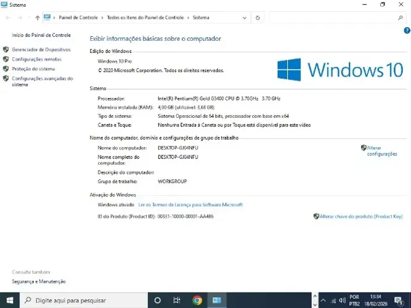Click the taskbar search box
The width and height of the screenshot is (411, 308).
(x=84, y=300)
